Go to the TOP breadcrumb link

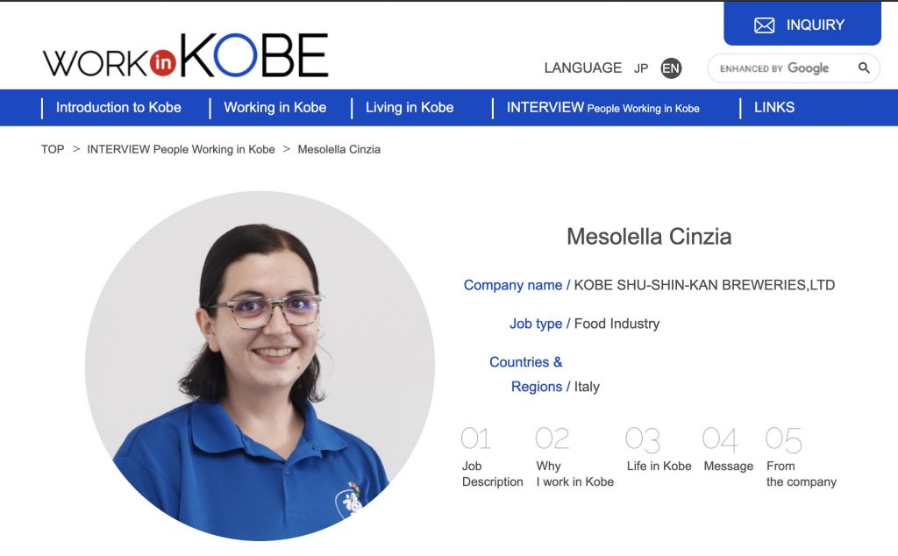53,149
